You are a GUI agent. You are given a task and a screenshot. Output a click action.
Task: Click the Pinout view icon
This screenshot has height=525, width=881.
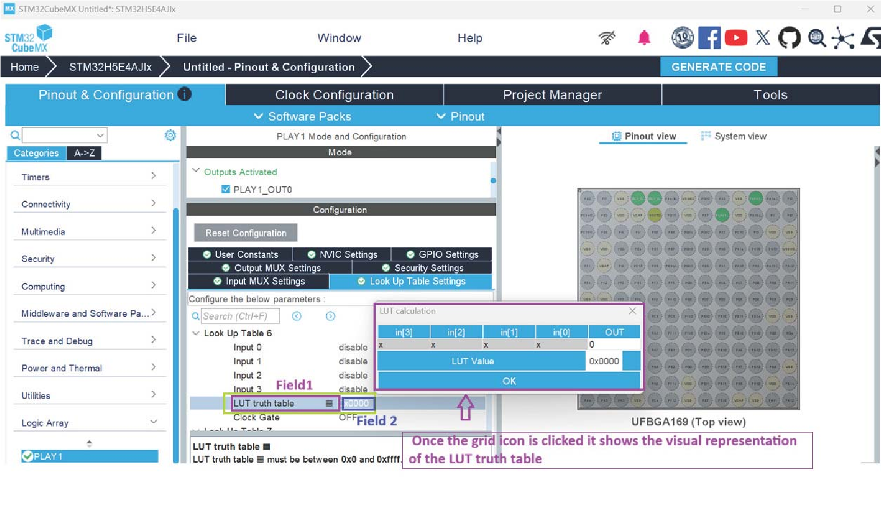(x=617, y=136)
